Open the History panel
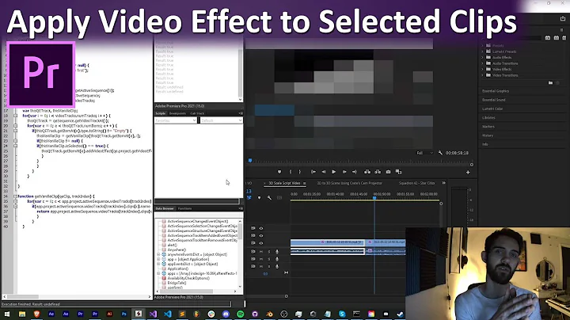 click(488, 135)
